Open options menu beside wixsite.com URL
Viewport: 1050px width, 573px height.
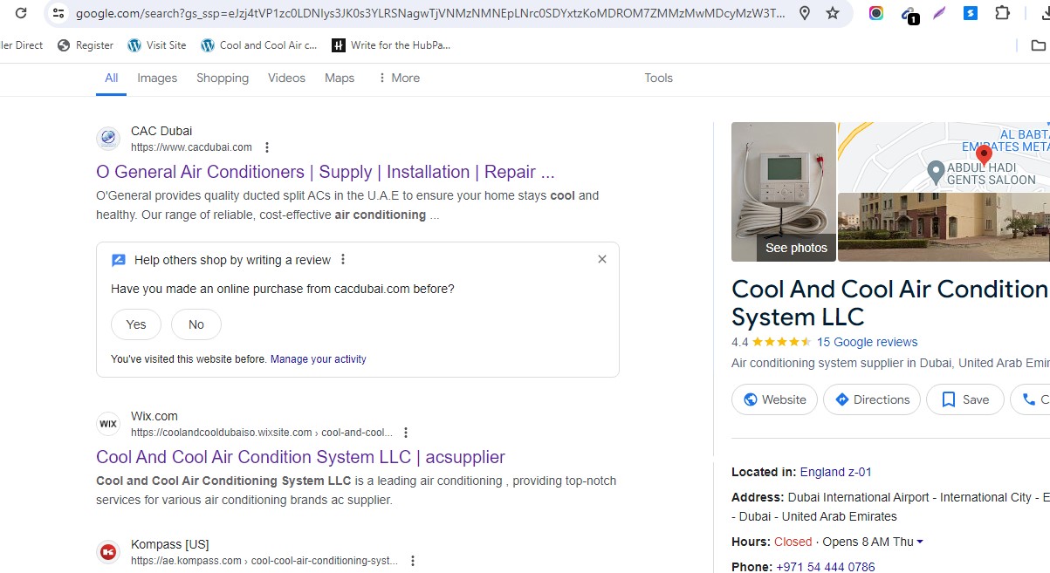coord(406,433)
